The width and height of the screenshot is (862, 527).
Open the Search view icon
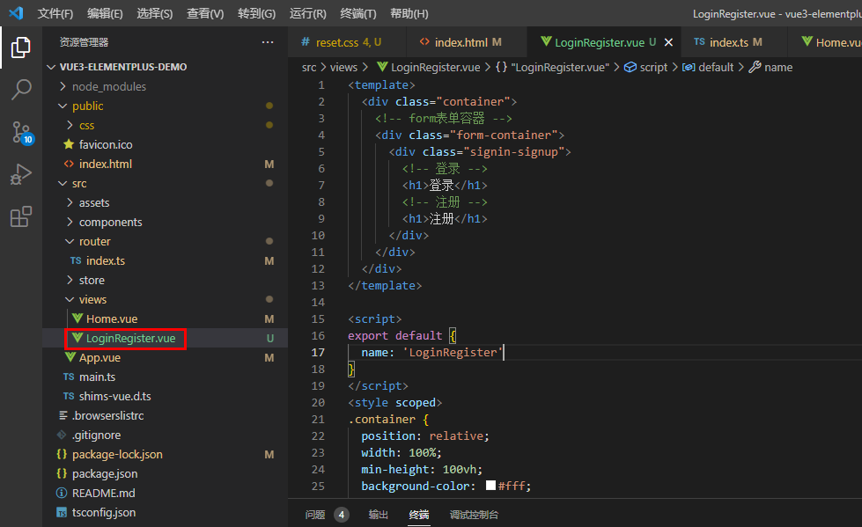click(21, 90)
